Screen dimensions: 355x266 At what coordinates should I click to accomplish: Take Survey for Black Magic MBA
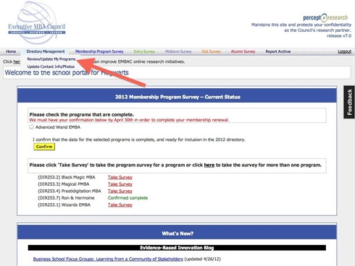click(120, 177)
